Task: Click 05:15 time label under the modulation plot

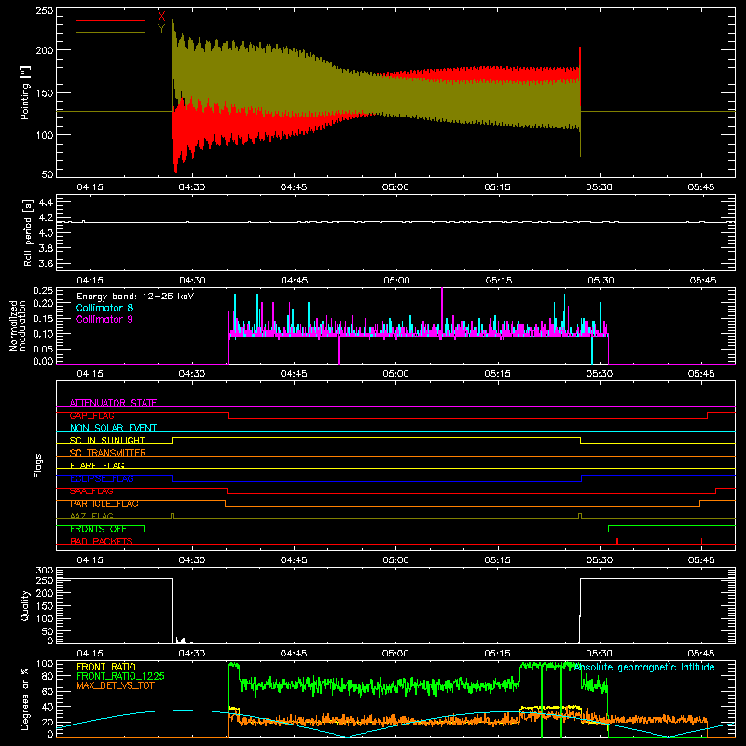Action: pyautogui.click(x=498, y=374)
